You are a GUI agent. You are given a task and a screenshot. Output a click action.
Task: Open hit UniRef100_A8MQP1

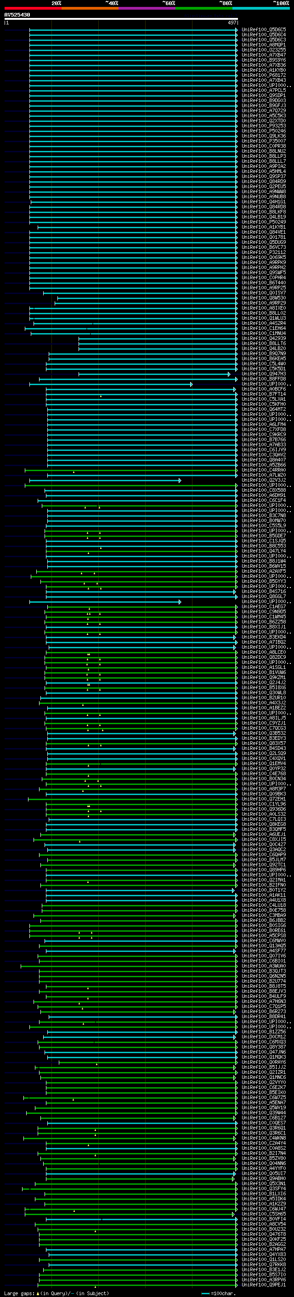(264, 45)
